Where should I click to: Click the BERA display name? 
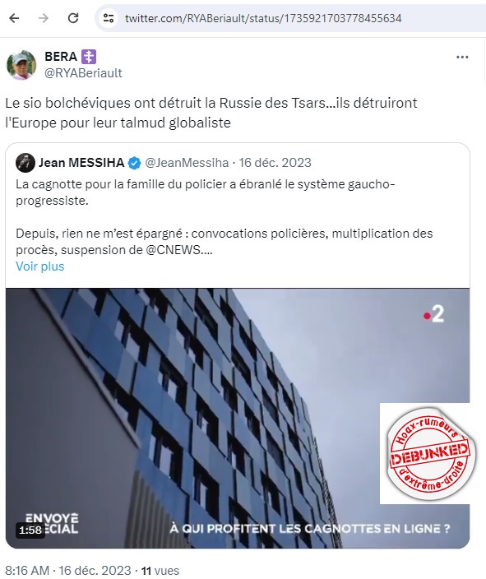61,57
